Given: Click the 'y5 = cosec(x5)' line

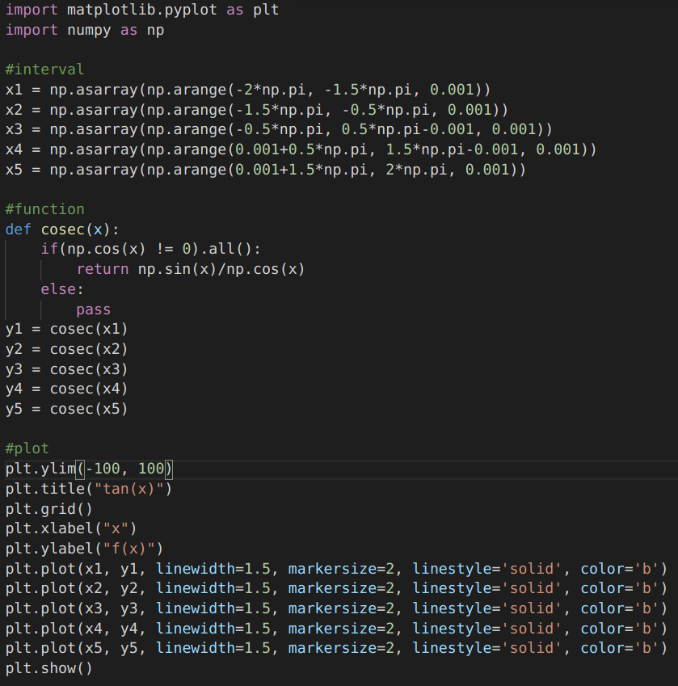Looking at the screenshot, I should 66,409.
